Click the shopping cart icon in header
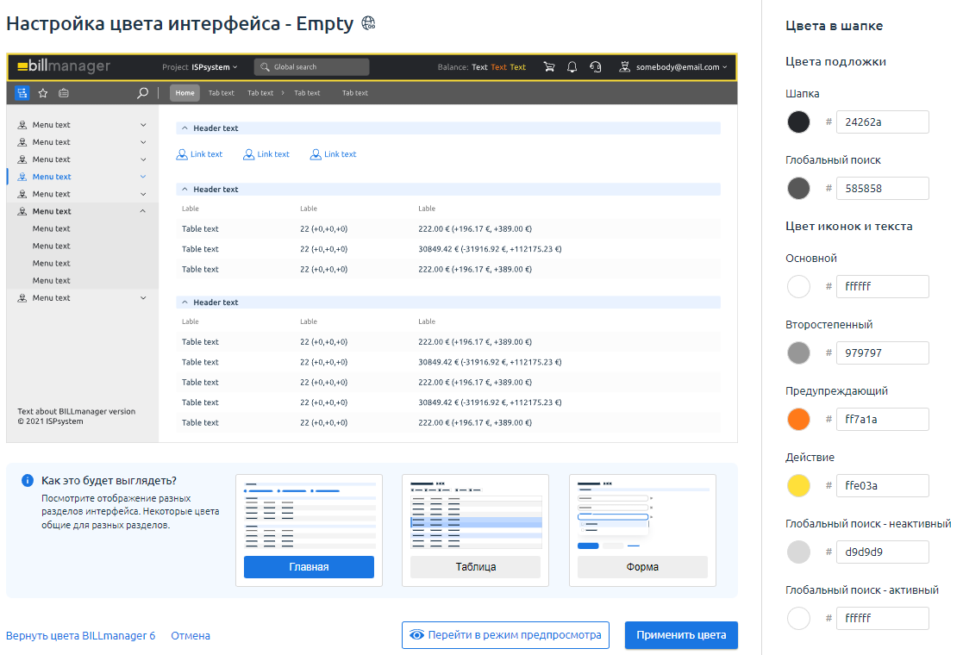The height and width of the screenshot is (655, 963). (549, 67)
